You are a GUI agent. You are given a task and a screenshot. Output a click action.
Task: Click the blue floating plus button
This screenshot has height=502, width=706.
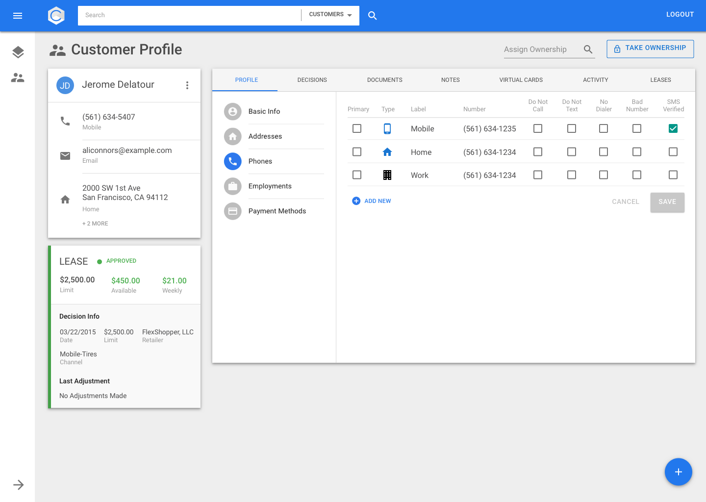(x=678, y=472)
